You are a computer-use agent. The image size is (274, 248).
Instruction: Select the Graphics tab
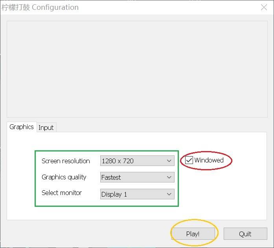click(22, 127)
